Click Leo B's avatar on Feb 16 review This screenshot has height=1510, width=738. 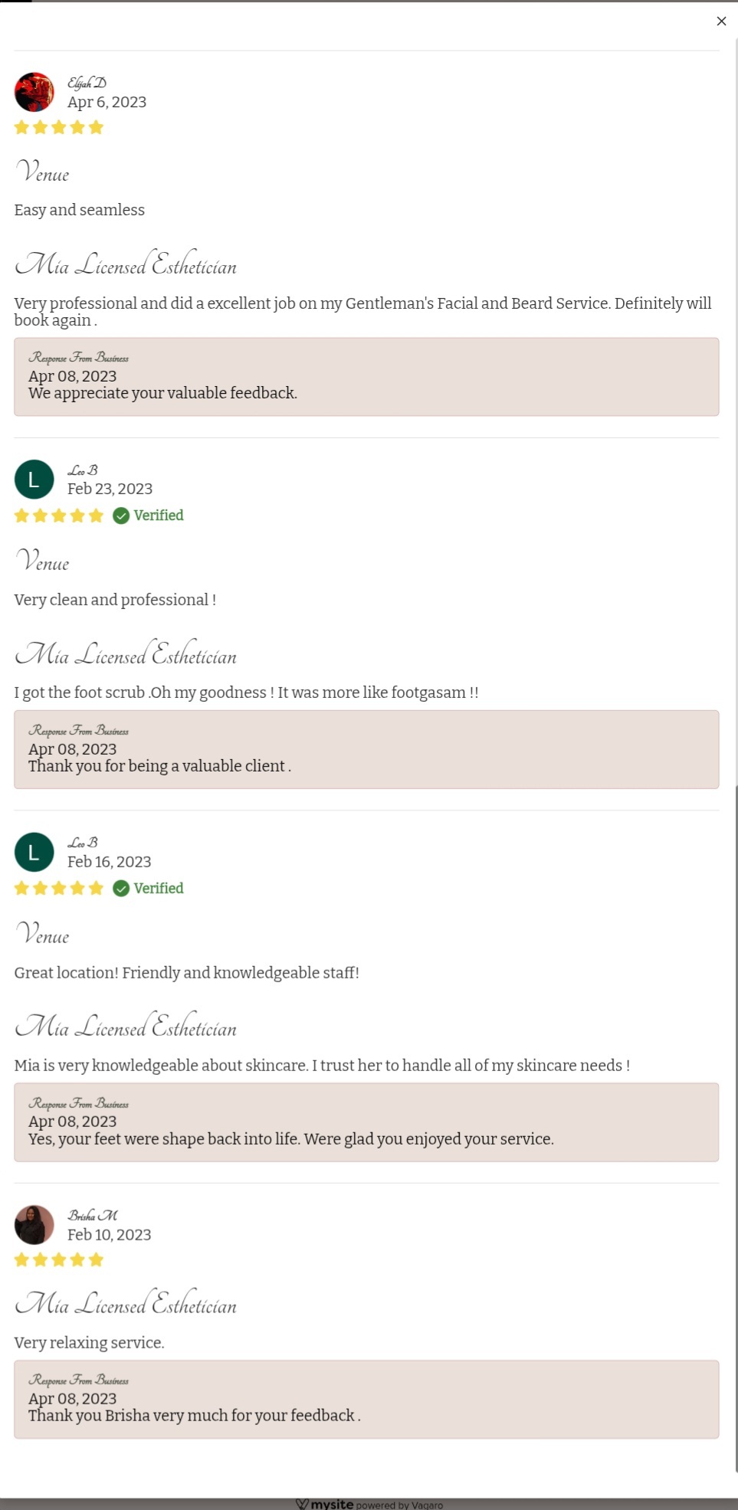[34, 852]
